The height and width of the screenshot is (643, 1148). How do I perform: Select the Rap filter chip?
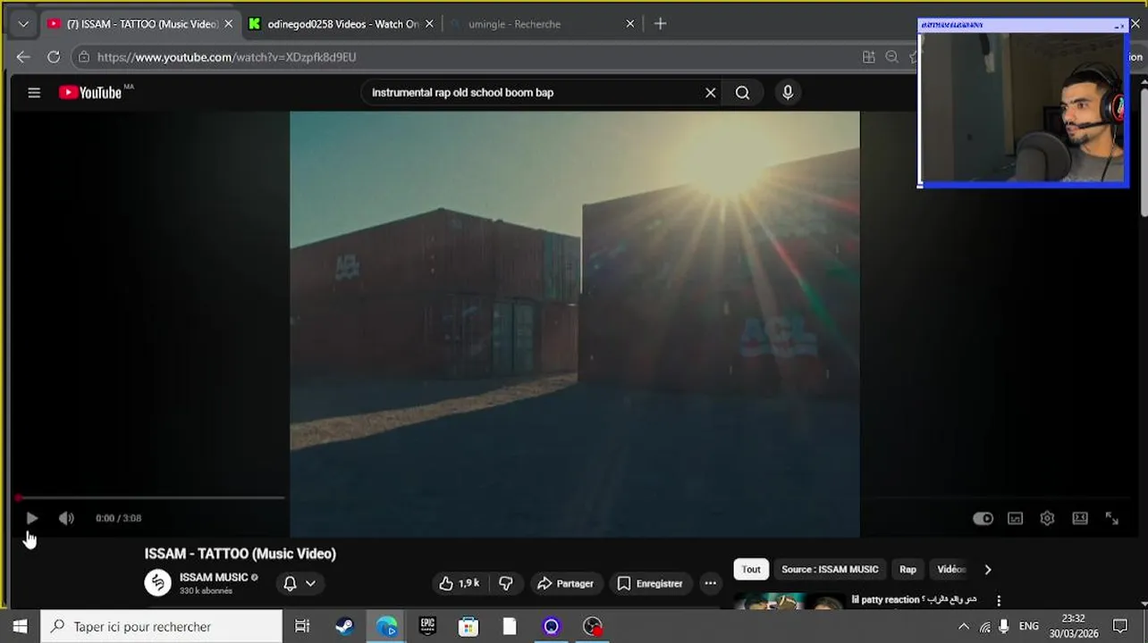click(907, 569)
